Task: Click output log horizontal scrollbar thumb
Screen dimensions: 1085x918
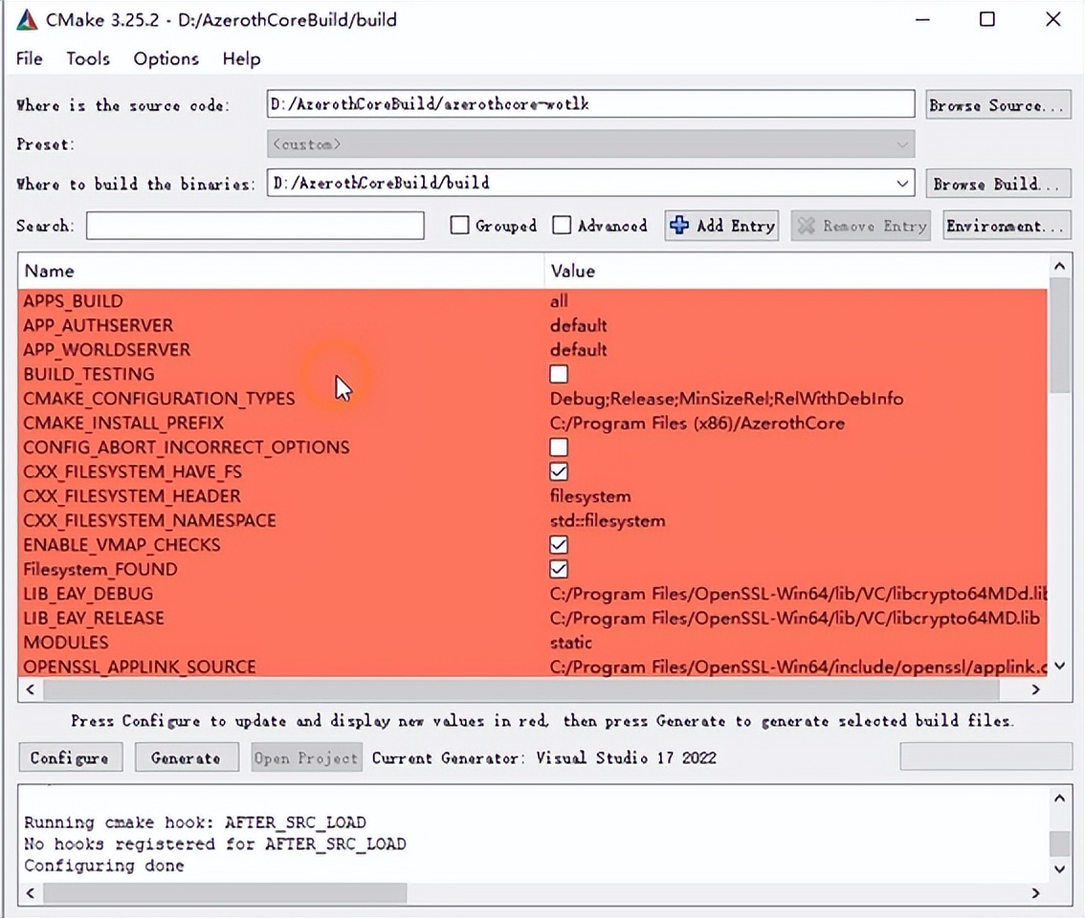Action: pos(225,893)
